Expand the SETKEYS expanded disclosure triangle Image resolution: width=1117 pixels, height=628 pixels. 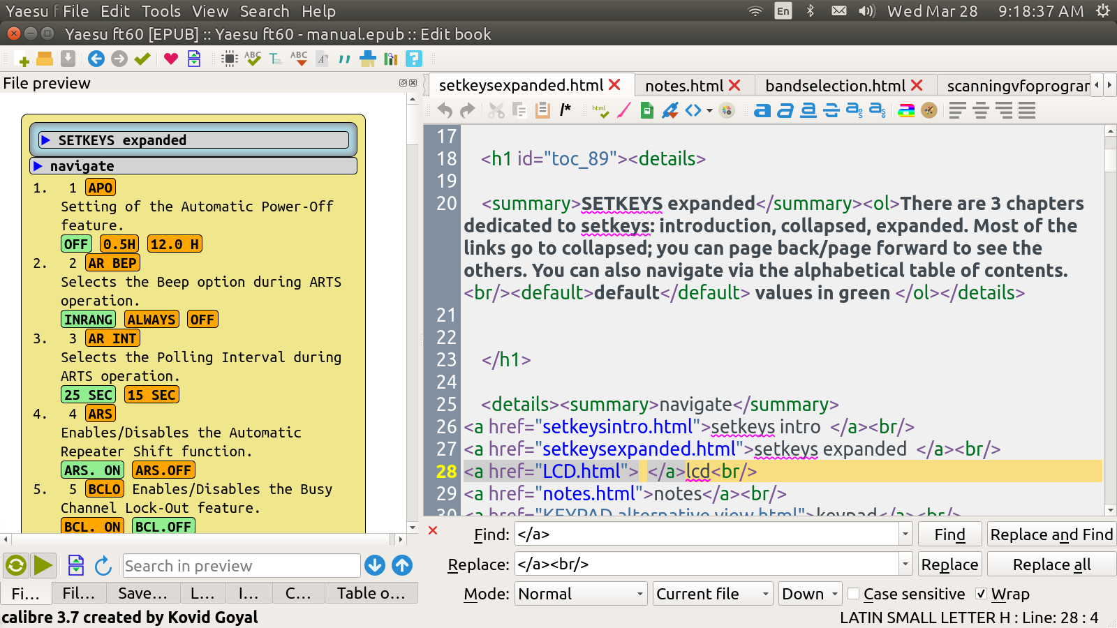point(46,140)
